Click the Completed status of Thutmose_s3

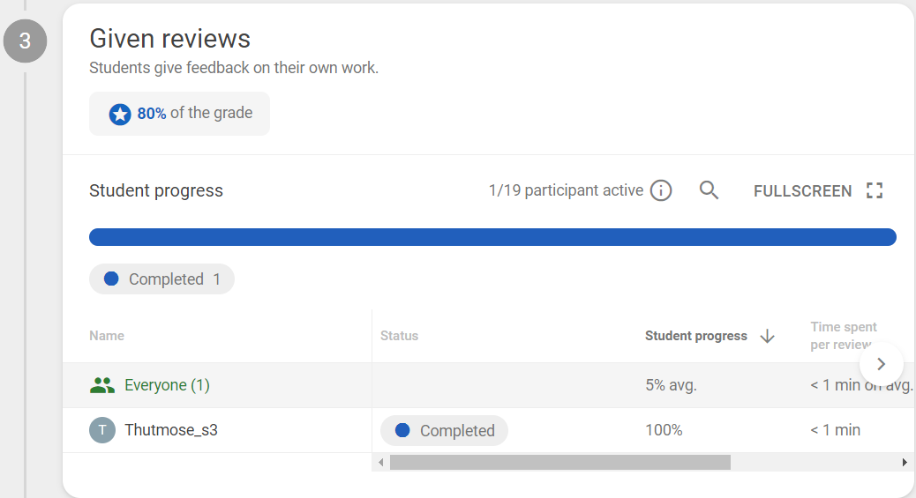coord(444,431)
